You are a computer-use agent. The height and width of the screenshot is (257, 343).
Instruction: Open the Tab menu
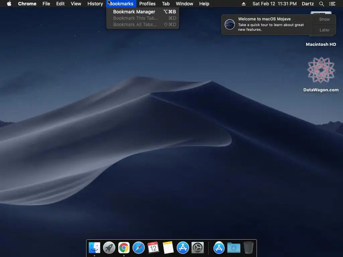[165, 4]
